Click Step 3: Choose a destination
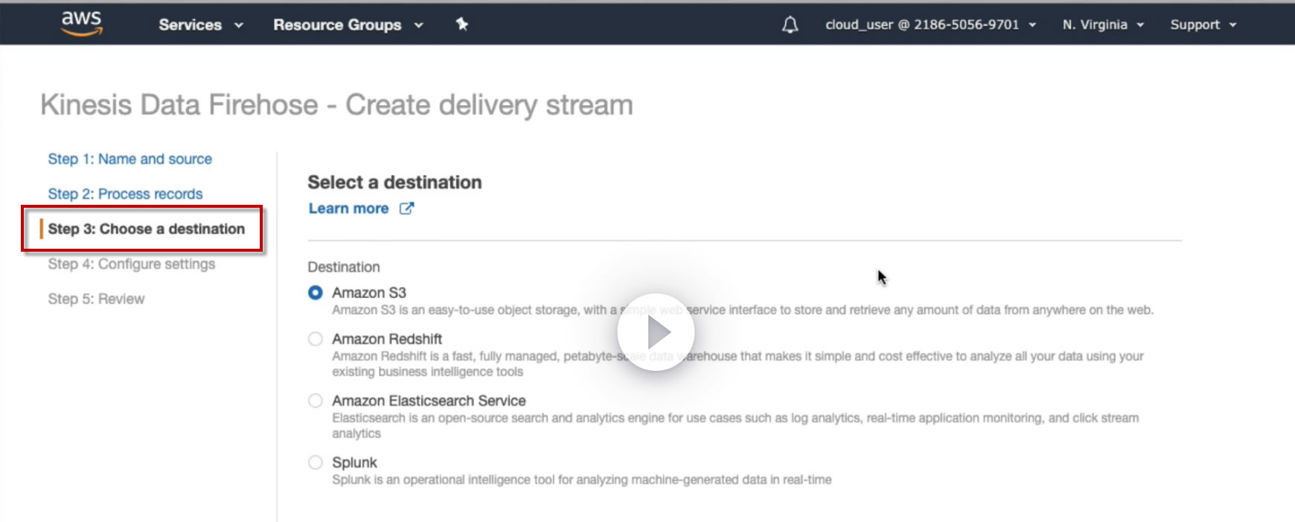 pos(147,229)
